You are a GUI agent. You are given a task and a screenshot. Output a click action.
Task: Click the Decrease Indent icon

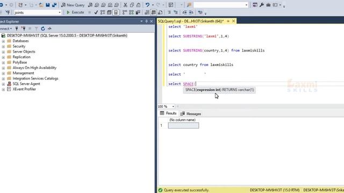tap(185, 12)
